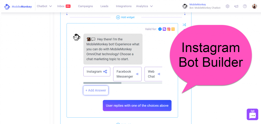This screenshot has width=261, height=124.
Task: Click the MobileMonkey logo
Action: click(18, 7)
